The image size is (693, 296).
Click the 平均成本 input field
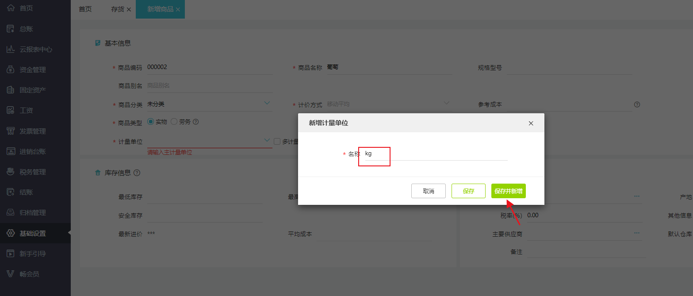point(374,234)
